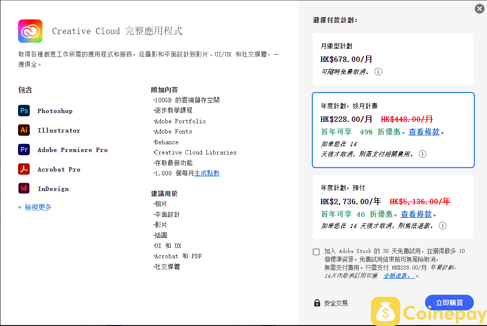Click the Illustrator app name

pyautogui.click(x=59, y=130)
